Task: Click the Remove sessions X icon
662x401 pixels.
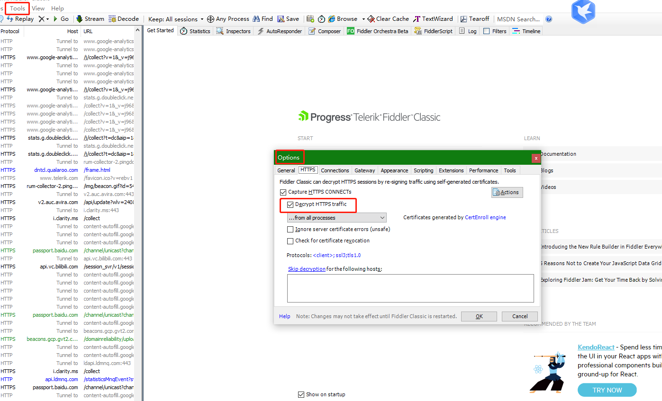Action: tap(42, 19)
